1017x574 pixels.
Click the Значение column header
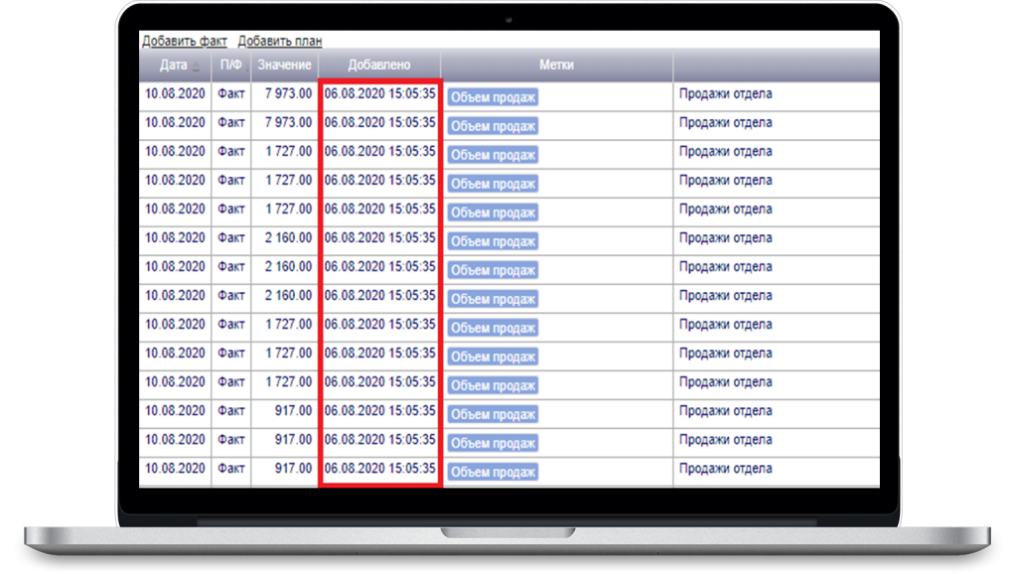point(284,65)
